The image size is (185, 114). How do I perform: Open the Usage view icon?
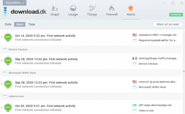(x=73, y=9)
